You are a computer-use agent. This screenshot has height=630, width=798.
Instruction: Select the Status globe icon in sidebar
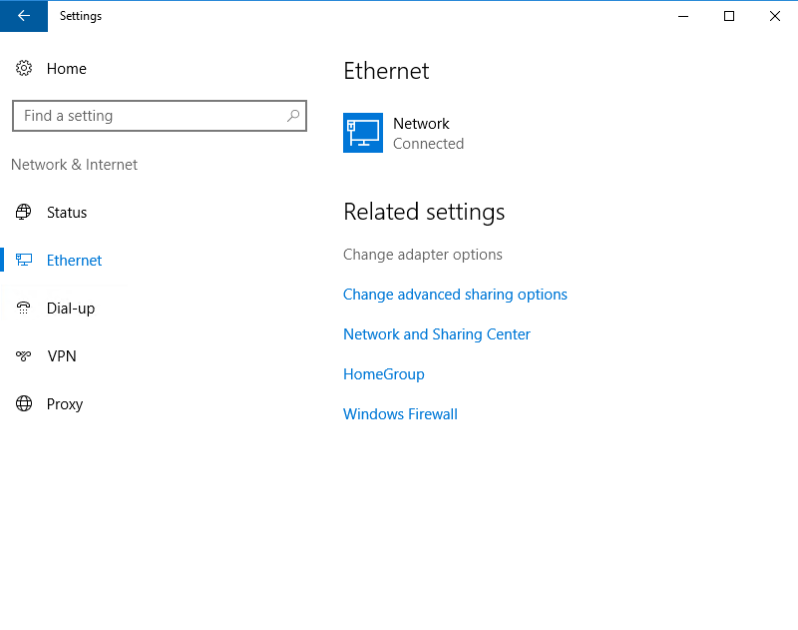tap(24, 213)
